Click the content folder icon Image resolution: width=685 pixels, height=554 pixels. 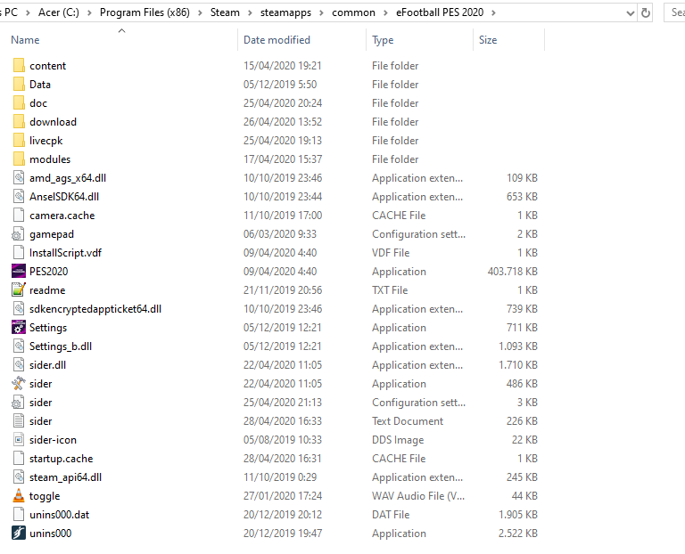(x=19, y=65)
